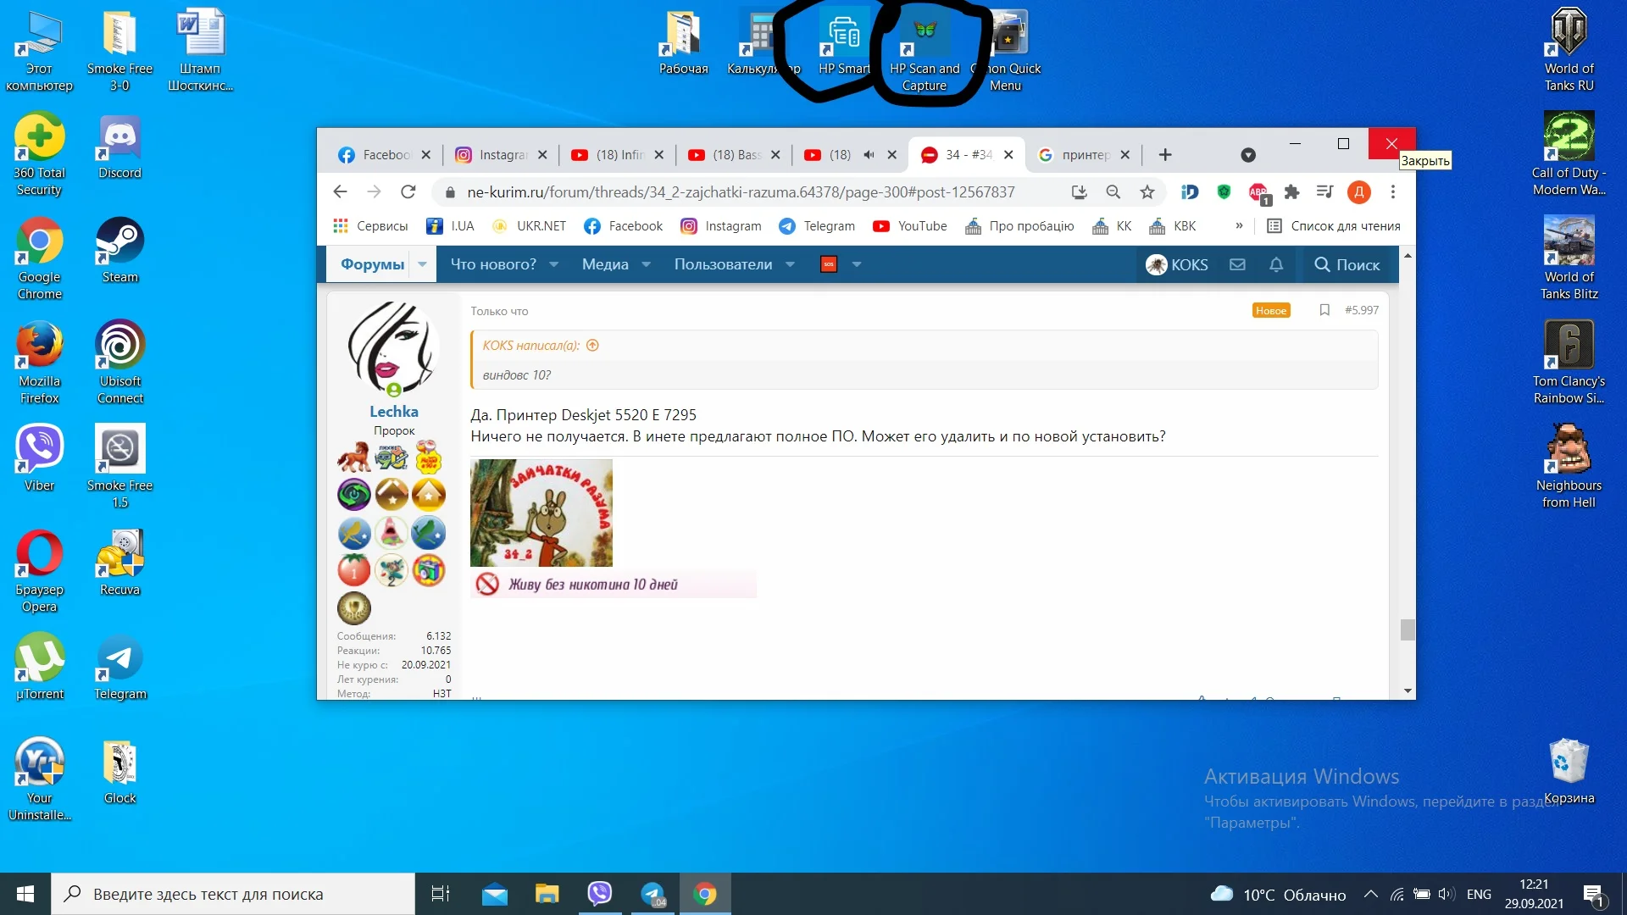Open the Lechka user profile link
The width and height of the screenshot is (1627, 915).
tap(393, 412)
